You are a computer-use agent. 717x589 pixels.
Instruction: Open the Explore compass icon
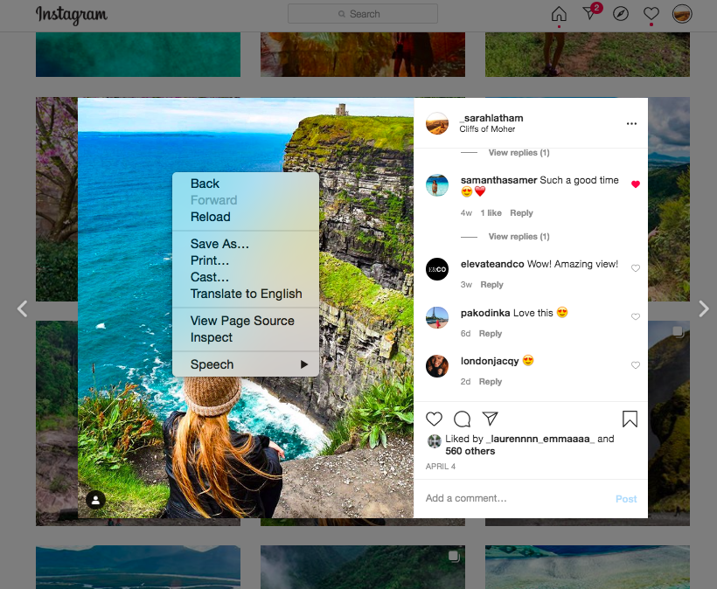click(621, 14)
